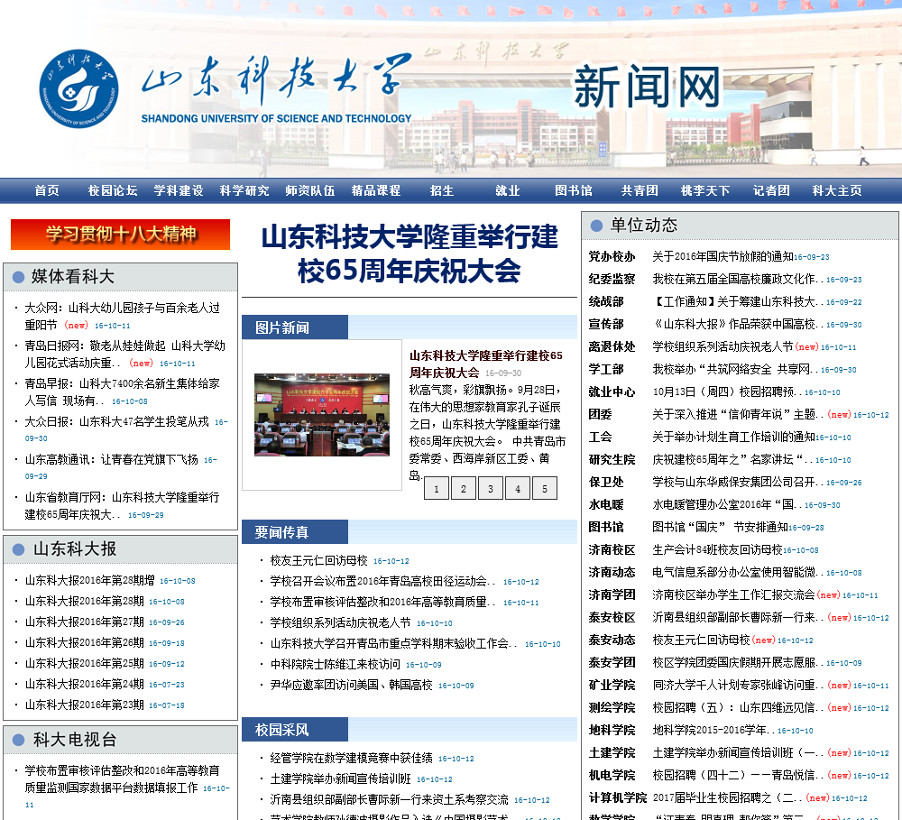Open 记者团 navigation item

point(771,190)
